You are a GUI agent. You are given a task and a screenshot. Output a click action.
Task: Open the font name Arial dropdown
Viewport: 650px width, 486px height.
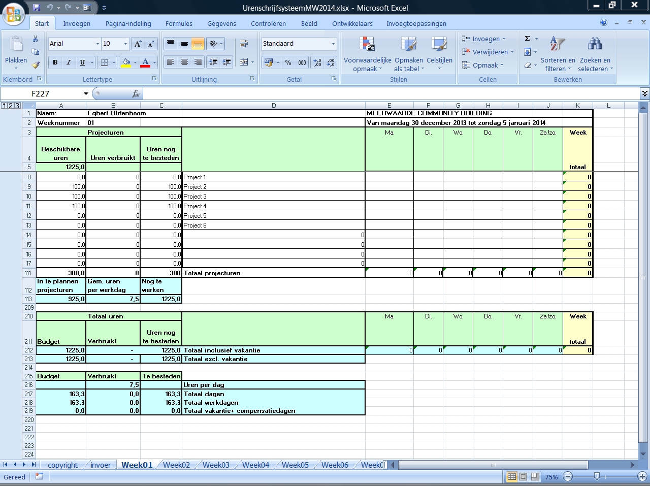(x=97, y=44)
